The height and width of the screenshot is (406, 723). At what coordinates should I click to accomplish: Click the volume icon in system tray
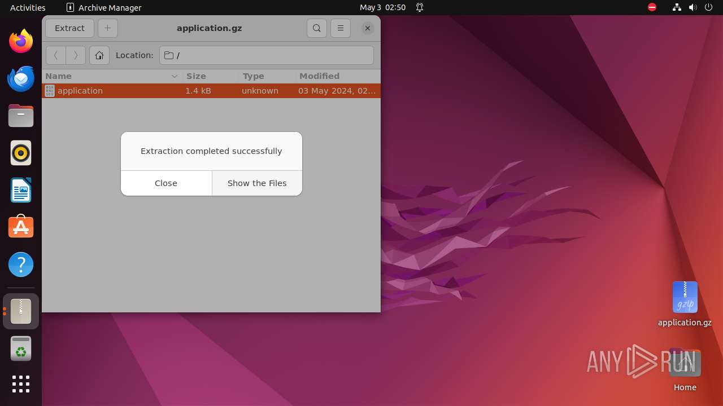click(693, 7)
